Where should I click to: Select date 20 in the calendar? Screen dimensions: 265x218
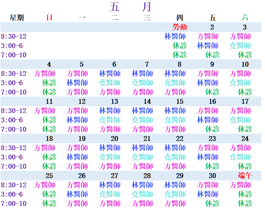pos(115,138)
